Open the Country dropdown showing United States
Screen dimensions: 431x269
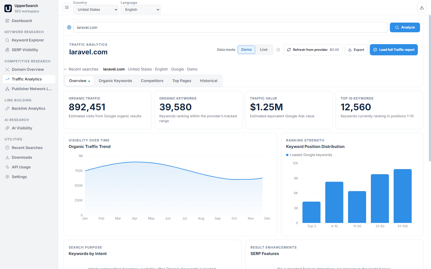coord(96,9)
